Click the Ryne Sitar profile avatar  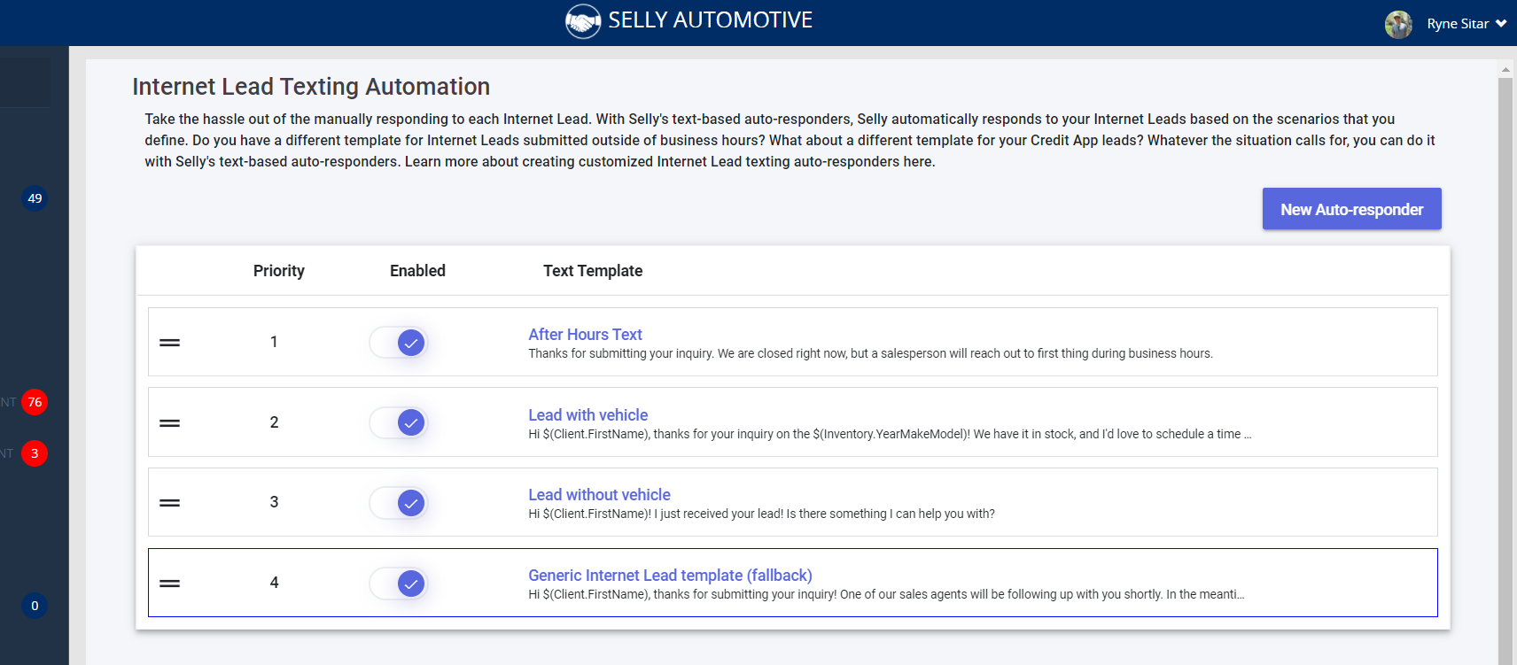point(1398,24)
